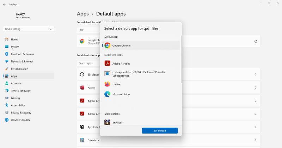Click the Find a setting search box
282x148 pixels.
point(29,29)
